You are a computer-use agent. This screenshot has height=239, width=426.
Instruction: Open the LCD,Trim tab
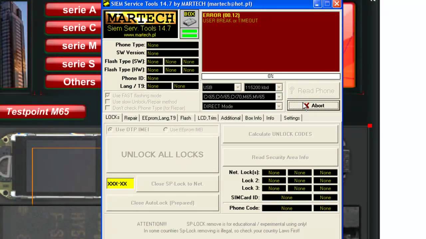(x=207, y=118)
